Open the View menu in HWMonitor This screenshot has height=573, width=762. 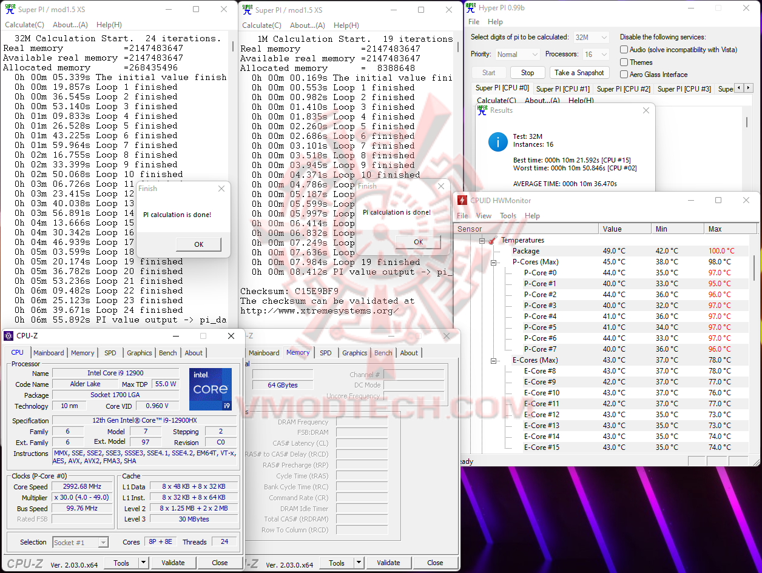point(484,215)
